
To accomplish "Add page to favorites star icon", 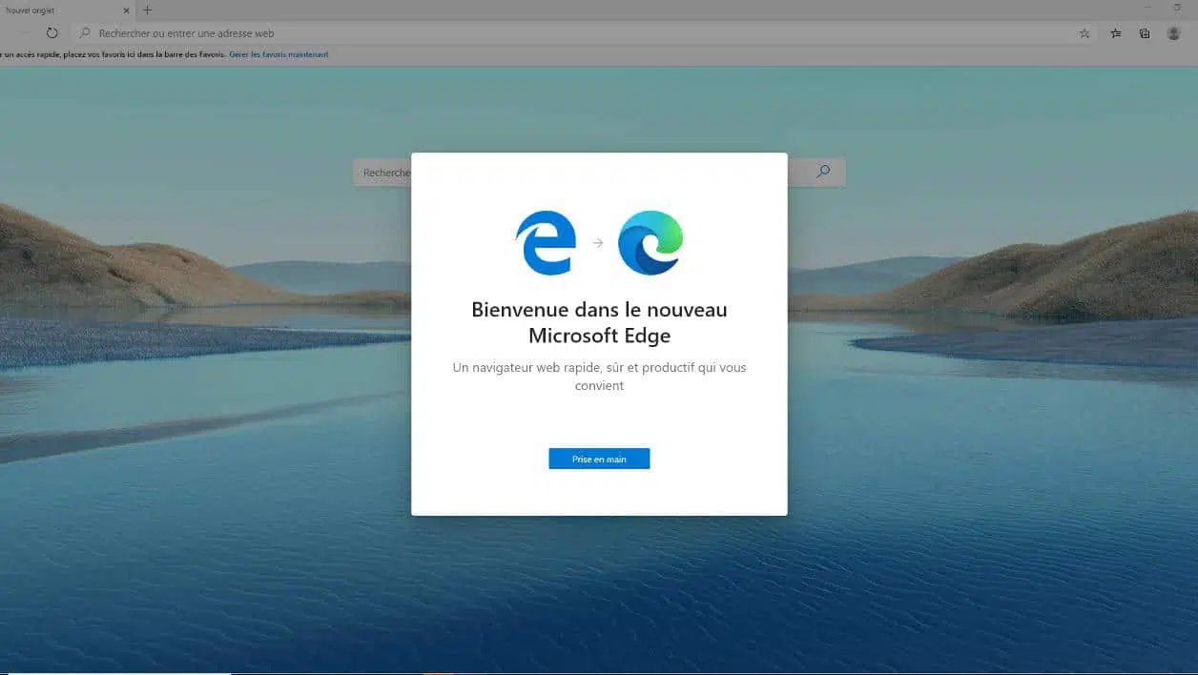I will coord(1084,32).
